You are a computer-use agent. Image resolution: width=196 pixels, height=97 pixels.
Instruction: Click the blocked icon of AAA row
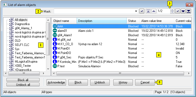pyautogui.click(x=55, y=26)
